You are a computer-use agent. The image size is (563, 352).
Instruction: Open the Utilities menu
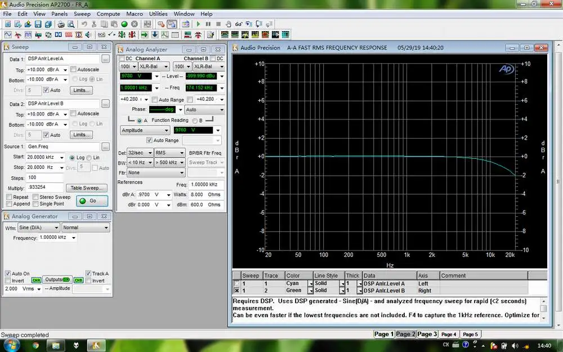pos(158,14)
